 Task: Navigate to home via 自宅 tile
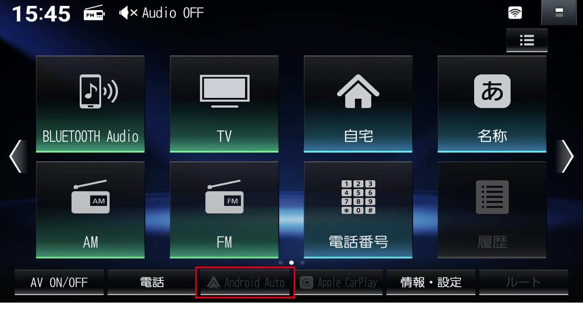pyautogui.click(x=358, y=104)
